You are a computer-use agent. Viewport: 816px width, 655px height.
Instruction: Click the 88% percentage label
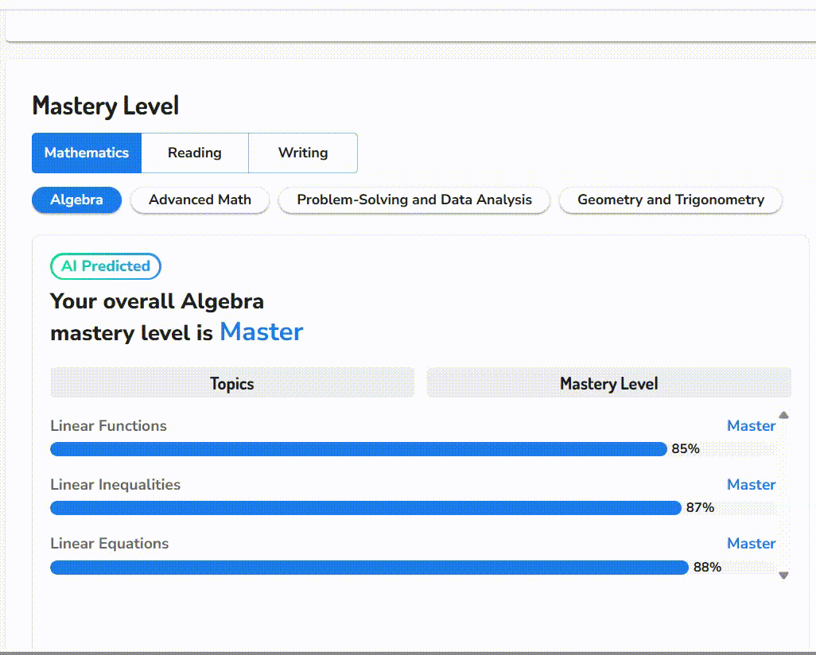point(707,567)
